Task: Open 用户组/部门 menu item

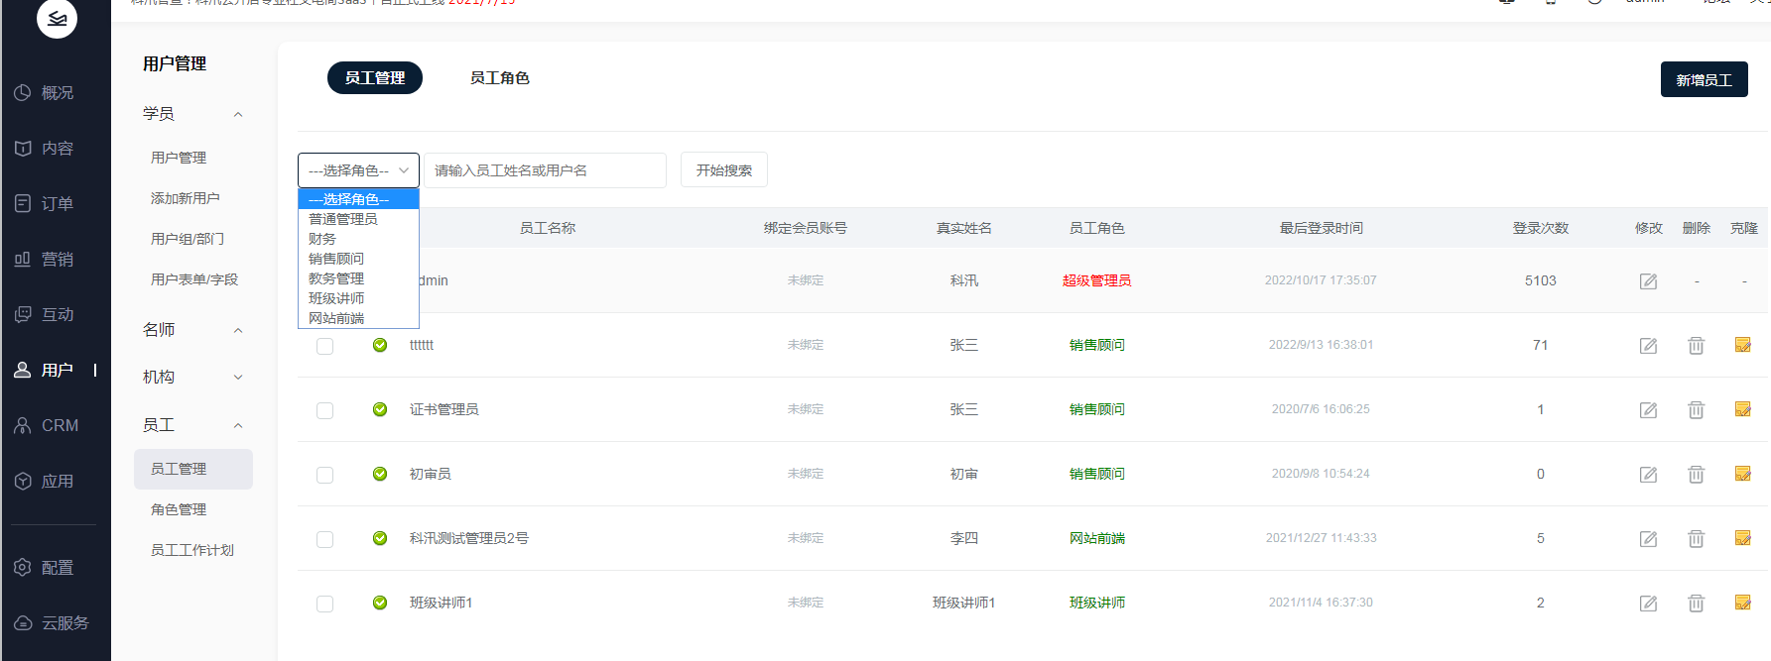Action: pos(188,239)
